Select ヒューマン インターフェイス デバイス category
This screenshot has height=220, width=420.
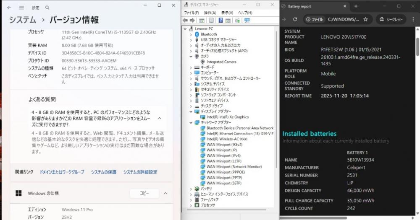224,194
